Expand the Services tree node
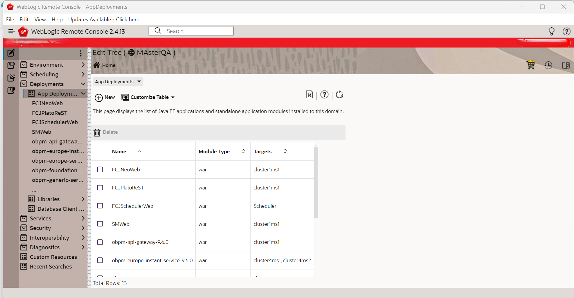The height and width of the screenshot is (298, 574). pyautogui.click(x=83, y=218)
